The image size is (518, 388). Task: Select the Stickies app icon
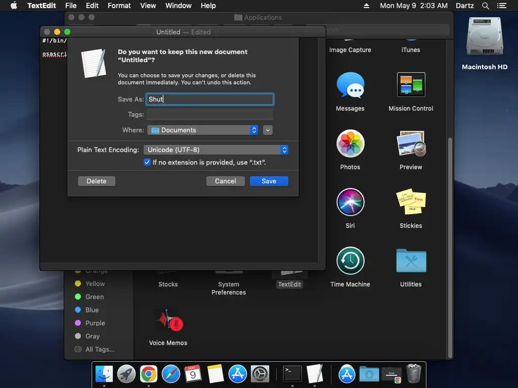[411, 202]
